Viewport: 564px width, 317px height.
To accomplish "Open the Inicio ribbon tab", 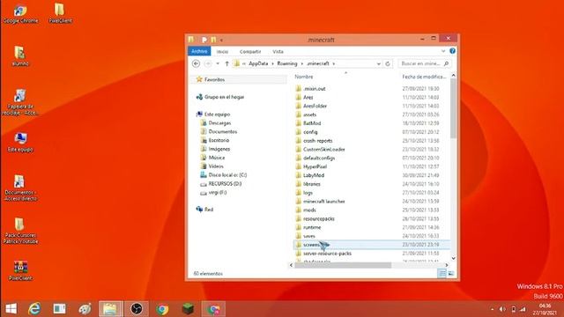I will coord(222,51).
